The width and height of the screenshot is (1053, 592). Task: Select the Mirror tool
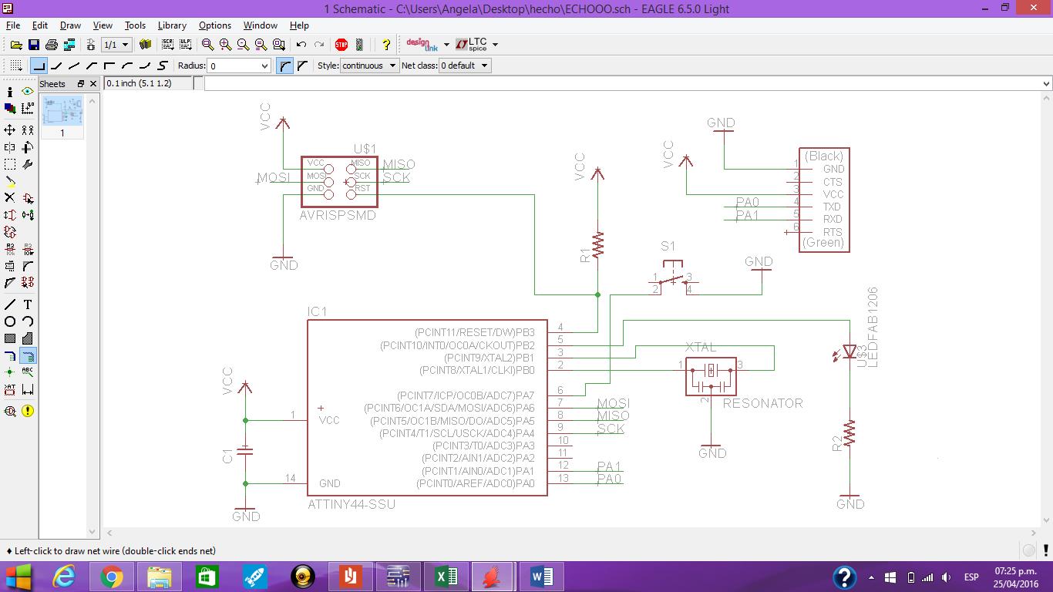click(10, 146)
